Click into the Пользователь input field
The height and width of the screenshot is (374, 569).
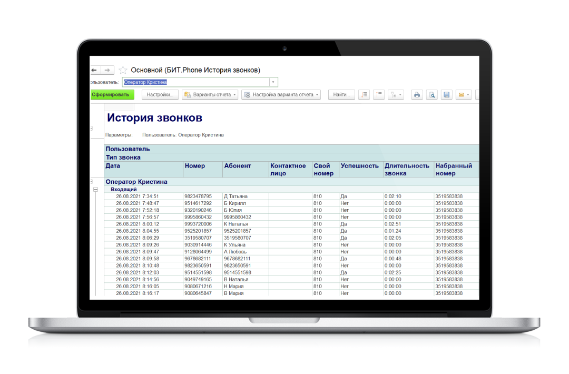195,82
